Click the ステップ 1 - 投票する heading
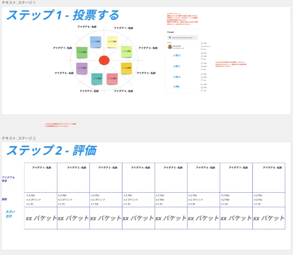293x255 pixels. pyautogui.click(x=63, y=15)
